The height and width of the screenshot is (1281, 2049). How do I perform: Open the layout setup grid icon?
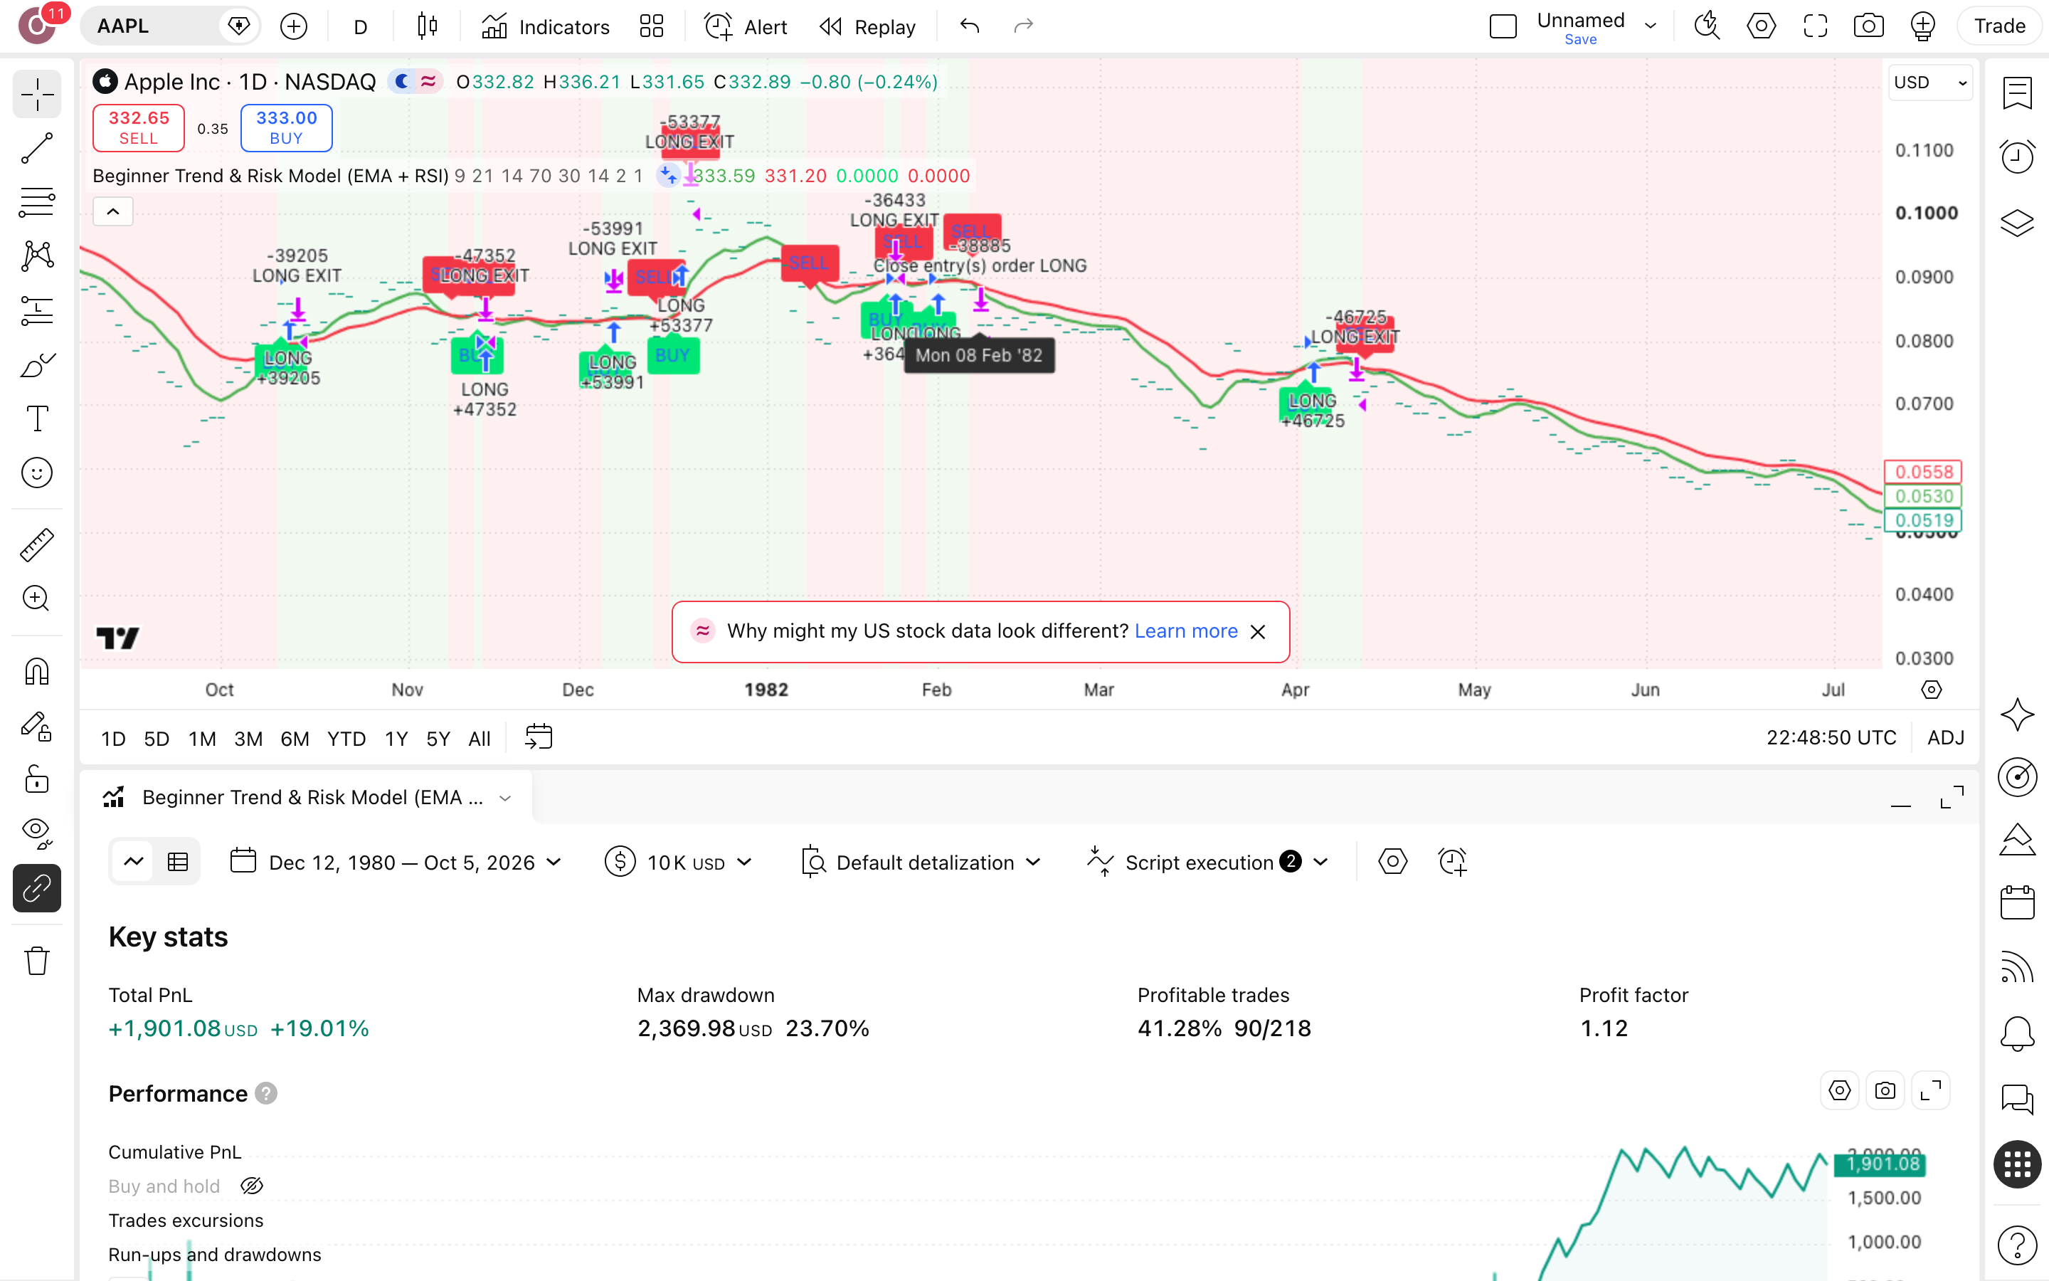point(651,26)
